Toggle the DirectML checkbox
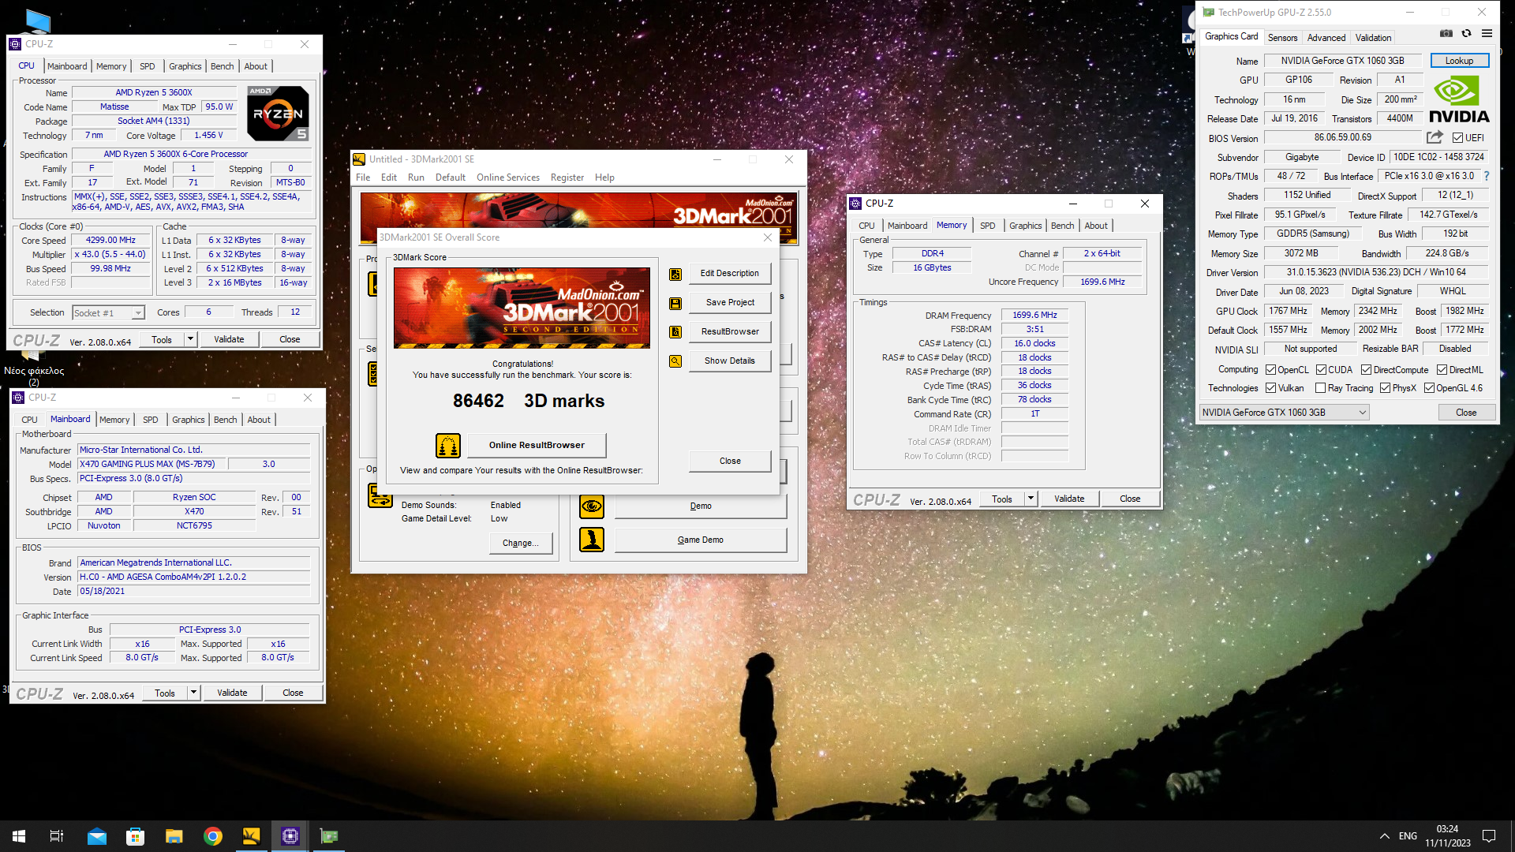This screenshot has width=1515, height=852. tap(1442, 370)
